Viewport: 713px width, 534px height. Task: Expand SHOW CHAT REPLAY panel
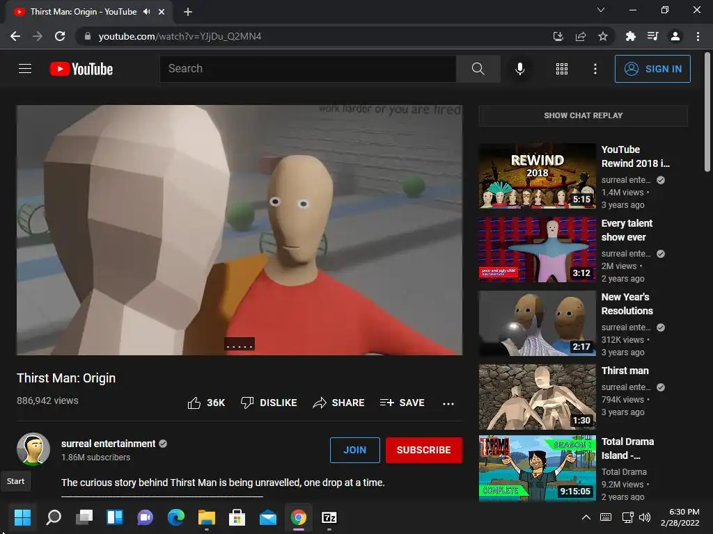pyautogui.click(x=583, y=115)
